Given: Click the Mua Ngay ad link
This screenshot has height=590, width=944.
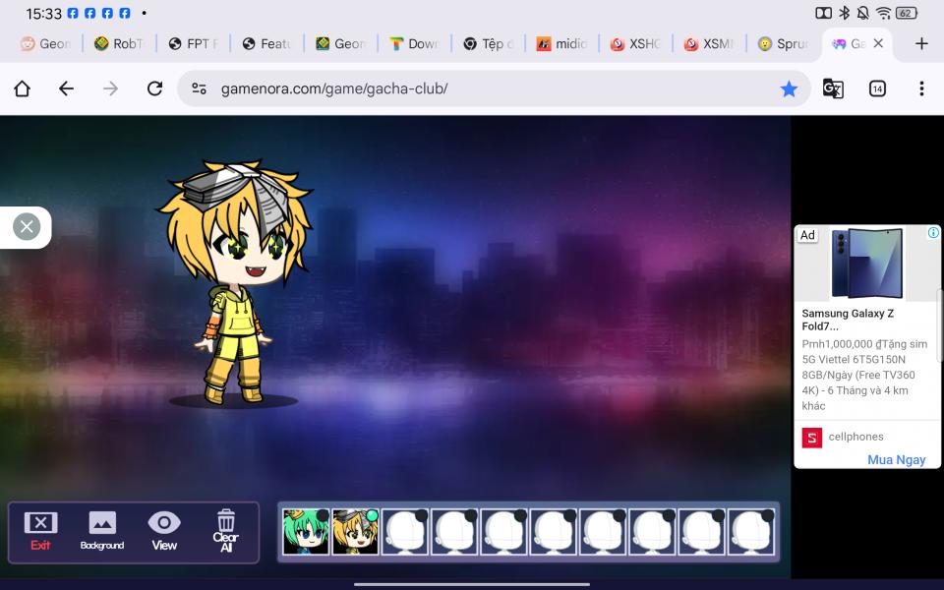Looking at the screenshot, I should click(897, 460).
